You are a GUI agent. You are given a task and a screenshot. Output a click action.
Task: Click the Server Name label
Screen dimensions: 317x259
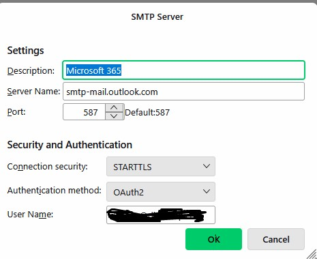[33, 92]
